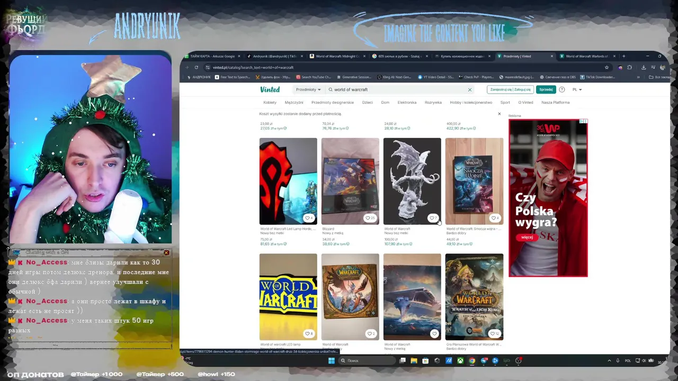
Task: Open the POL keyboard language switcher
Action: click(628, 360)
